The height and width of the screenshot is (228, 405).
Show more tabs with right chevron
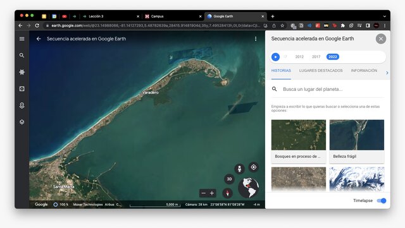[387, 73]
